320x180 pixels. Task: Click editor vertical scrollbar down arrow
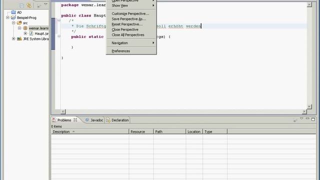pos(309,106)
